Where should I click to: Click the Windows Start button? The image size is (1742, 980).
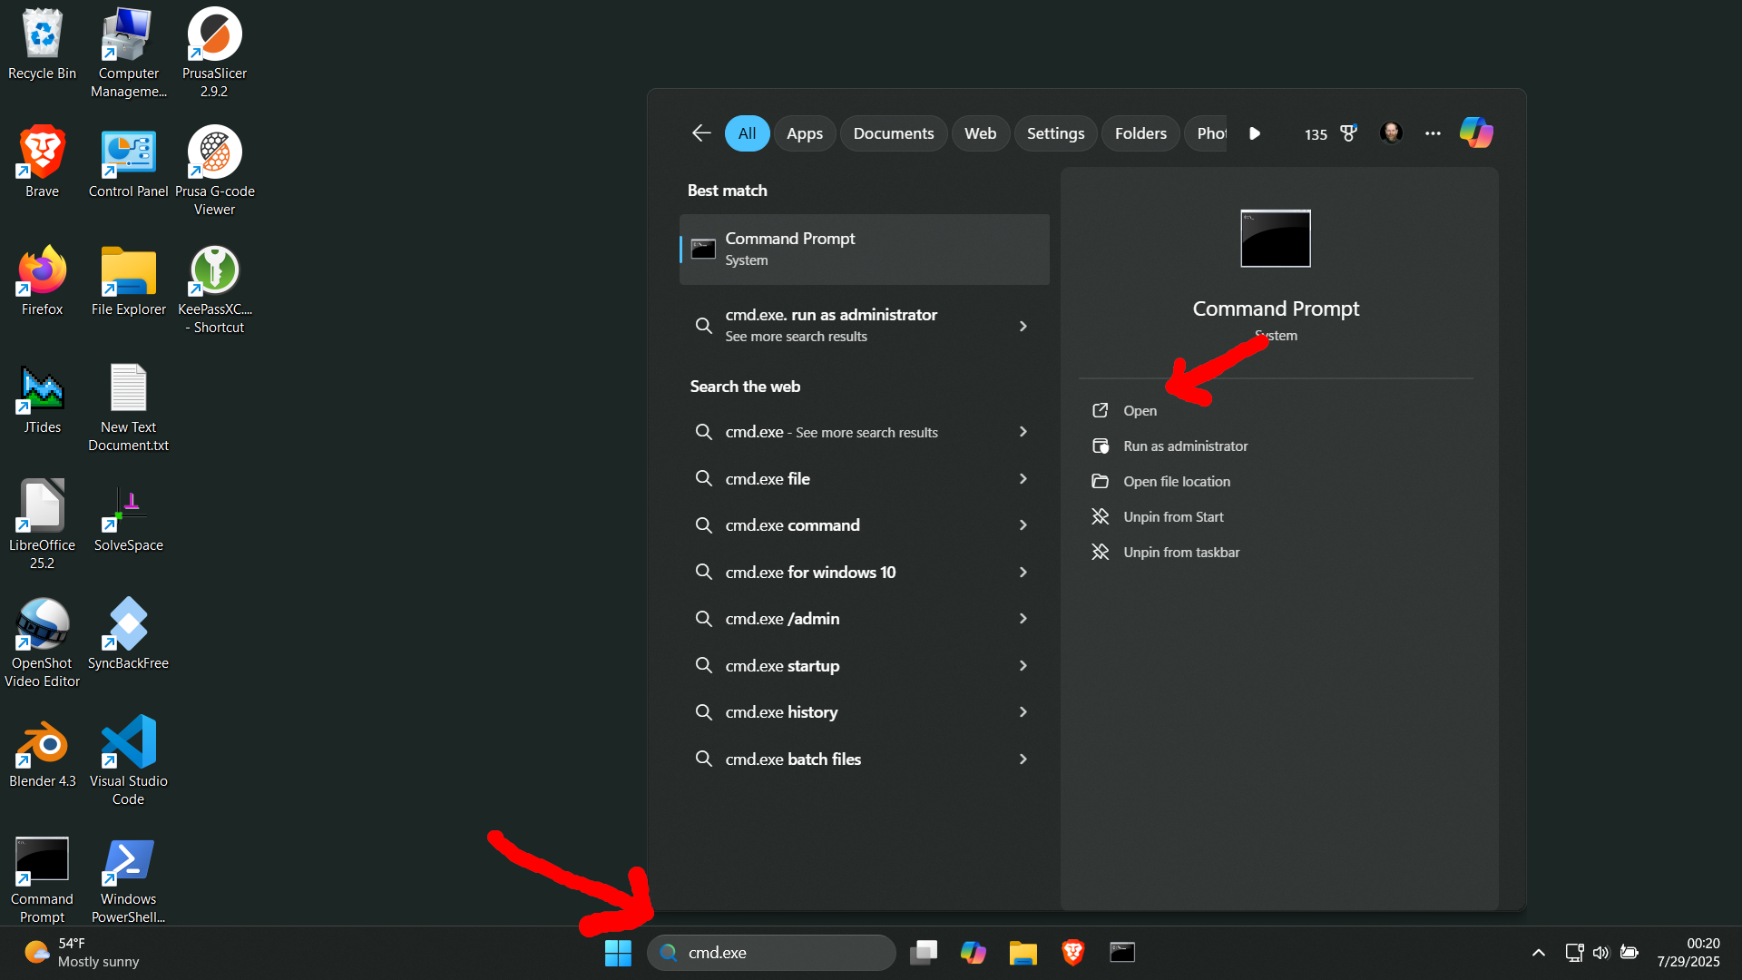tap(618, 952)
